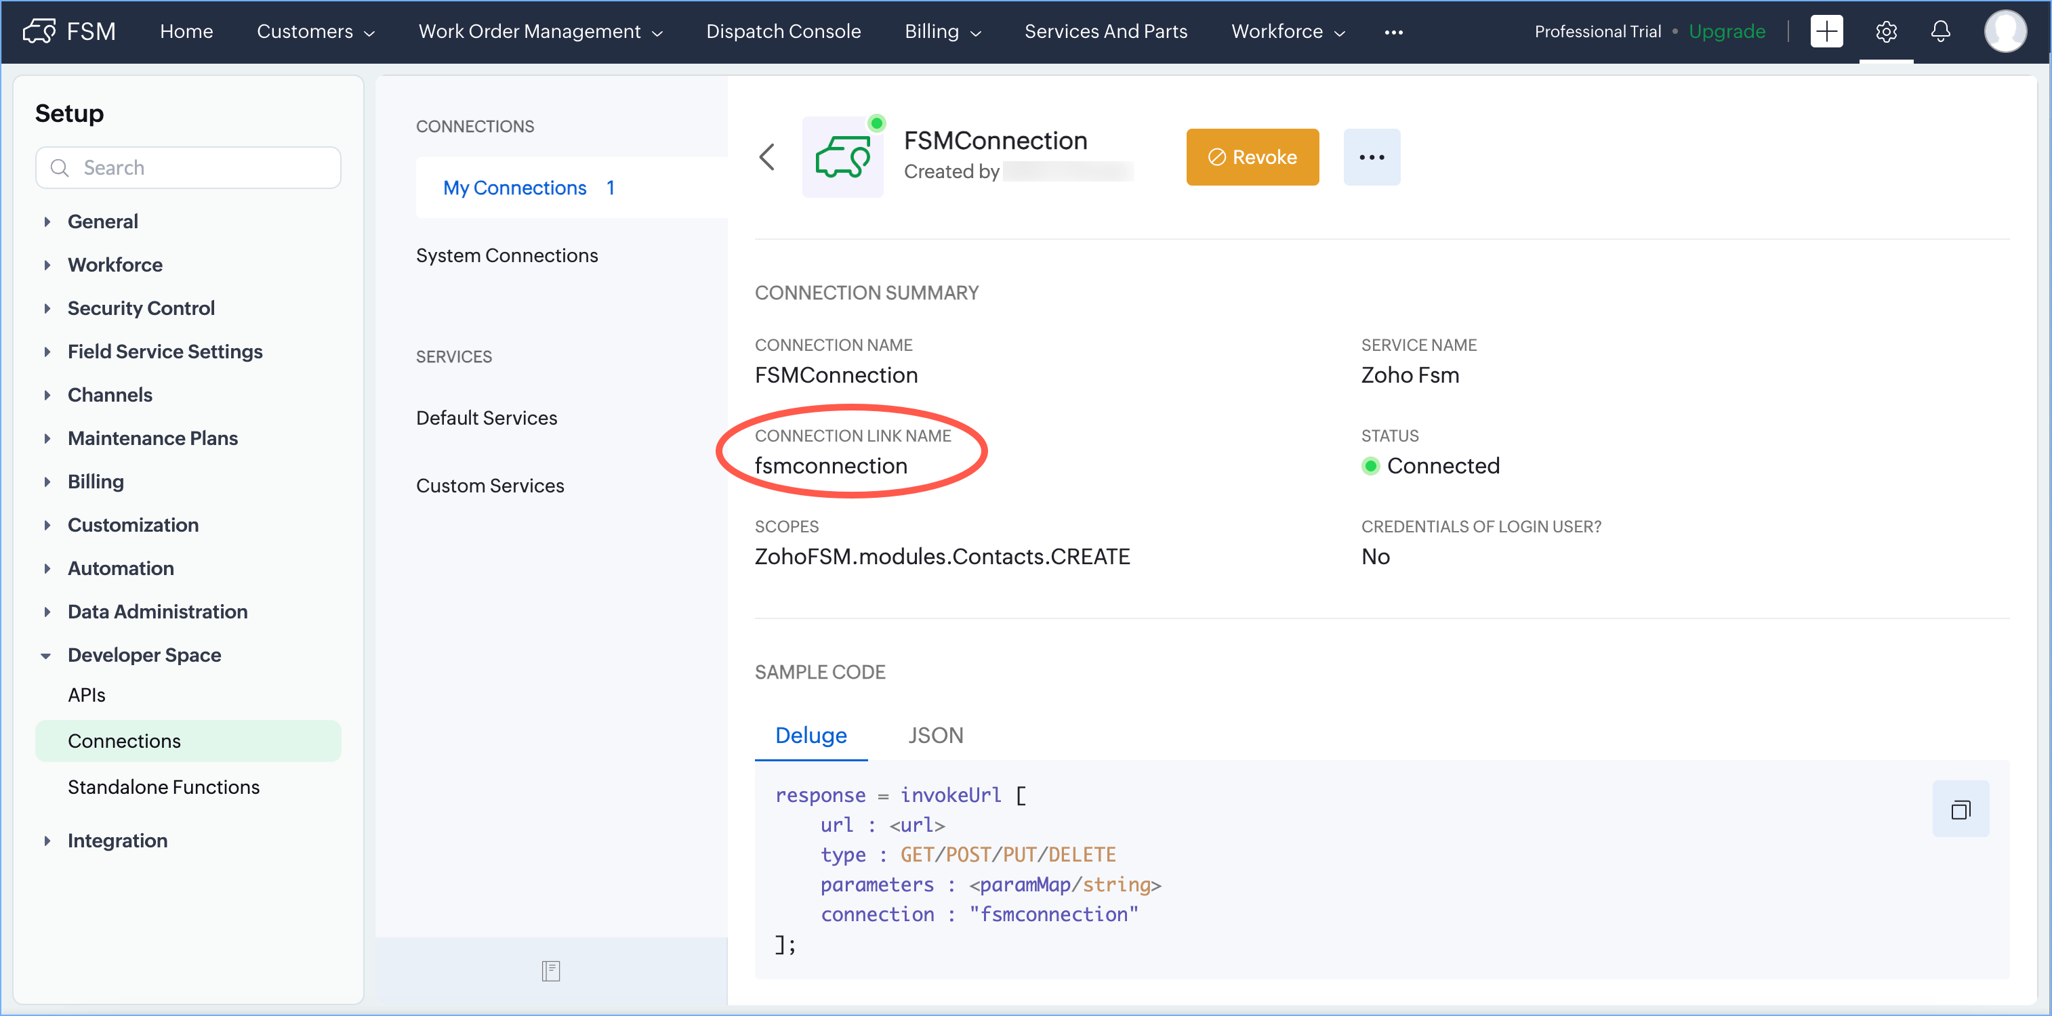Click the plus quick-create icon
Image resolution: width=2052 pixels, height=1016 pixels.
tap(1826, 32)
